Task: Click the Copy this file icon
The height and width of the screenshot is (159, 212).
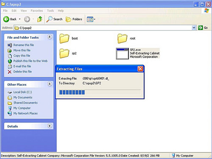Action: click(10, 56)
